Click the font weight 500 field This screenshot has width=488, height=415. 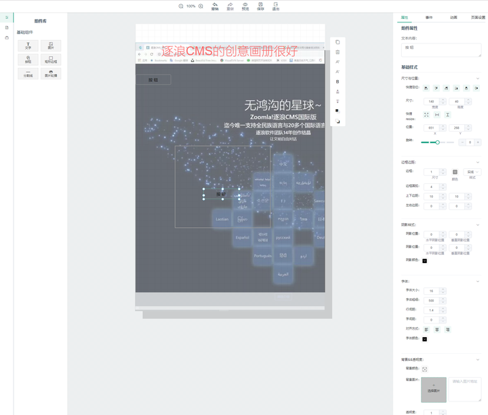[432, 301]
